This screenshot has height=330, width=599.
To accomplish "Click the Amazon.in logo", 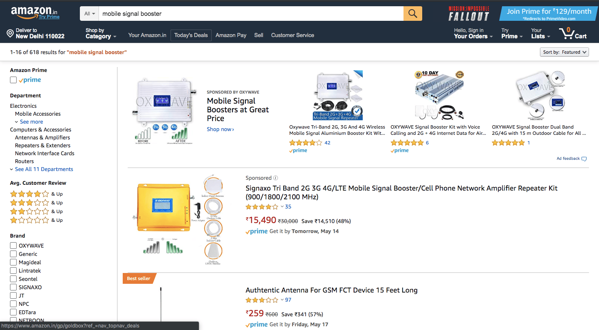I will tap(35, 12).
